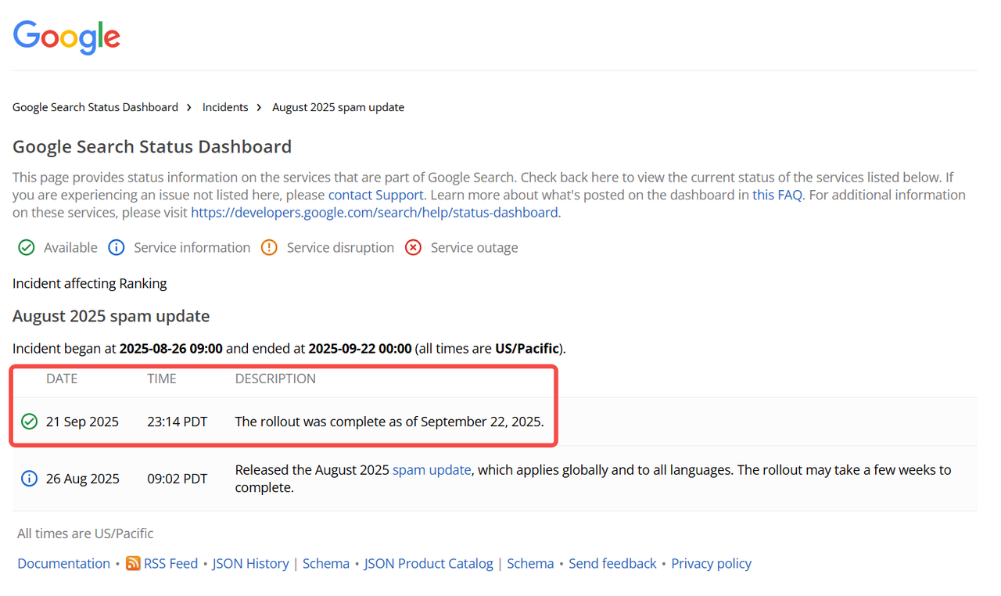Click the green Available checkmark legend icon

[27, 248]
